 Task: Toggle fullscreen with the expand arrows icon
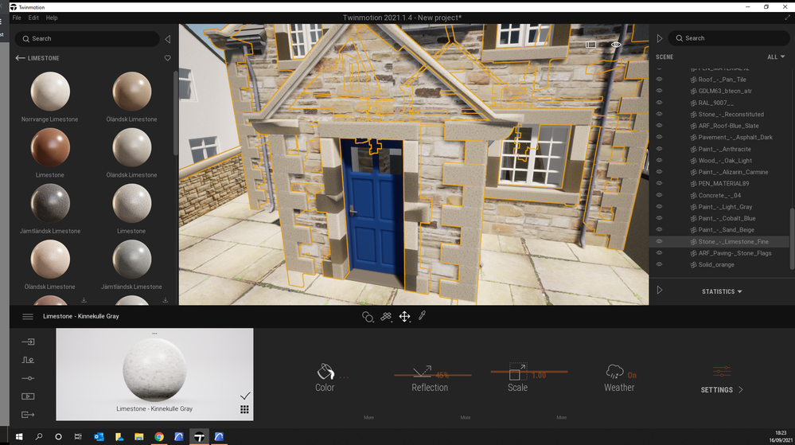787,18
